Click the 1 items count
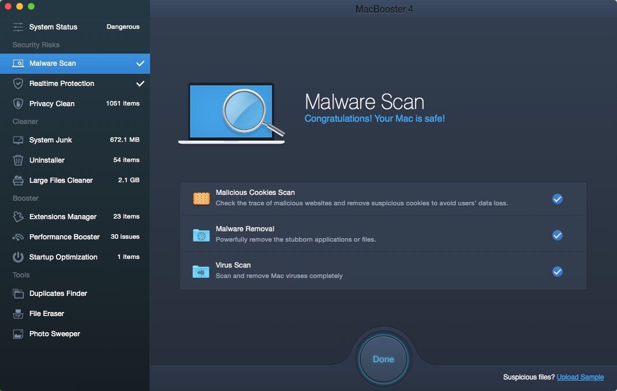 click(128, 257)
